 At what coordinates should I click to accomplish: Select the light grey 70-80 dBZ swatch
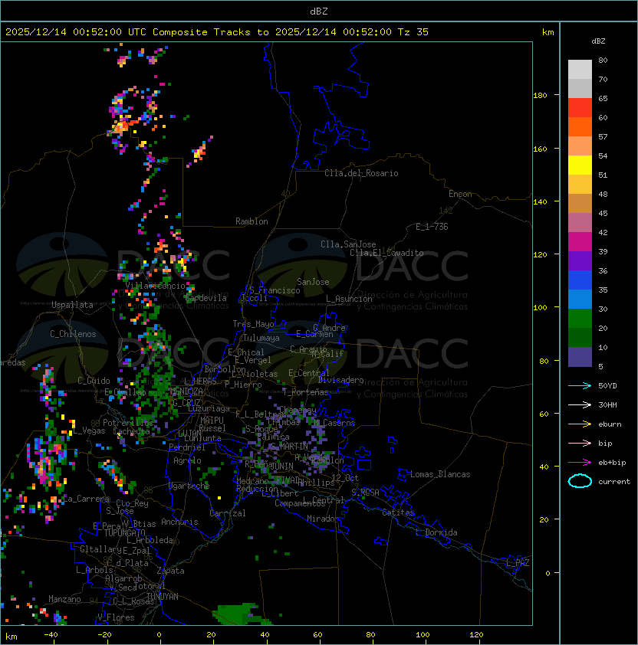coord(580,70)
